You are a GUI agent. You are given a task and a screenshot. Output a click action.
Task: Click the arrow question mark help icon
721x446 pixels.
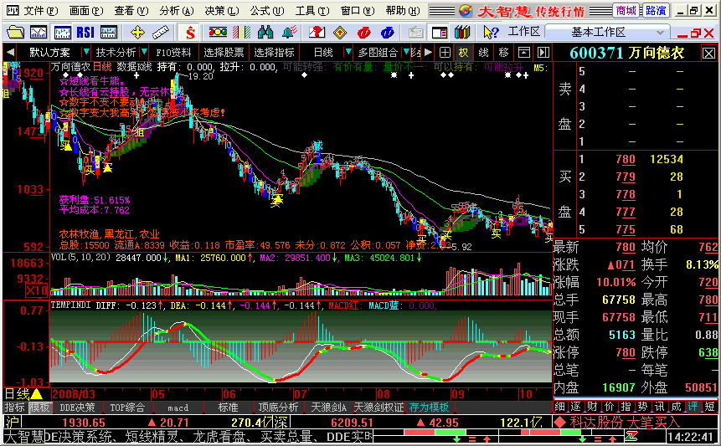point(491,32)
